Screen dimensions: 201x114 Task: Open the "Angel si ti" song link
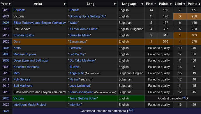[x=76, y=73]
